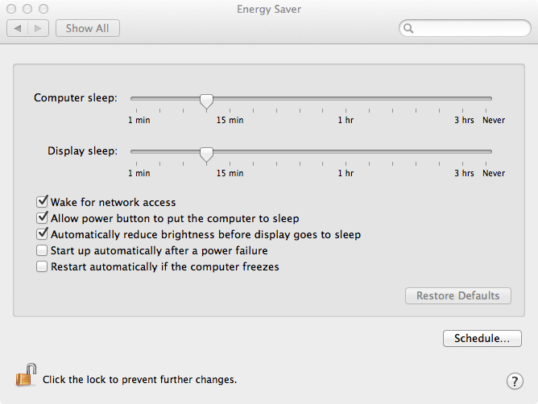Screen dimensions: 538x404
Task: Enable Restart automatically if computer freezes
Action: [x=42, y=266]
